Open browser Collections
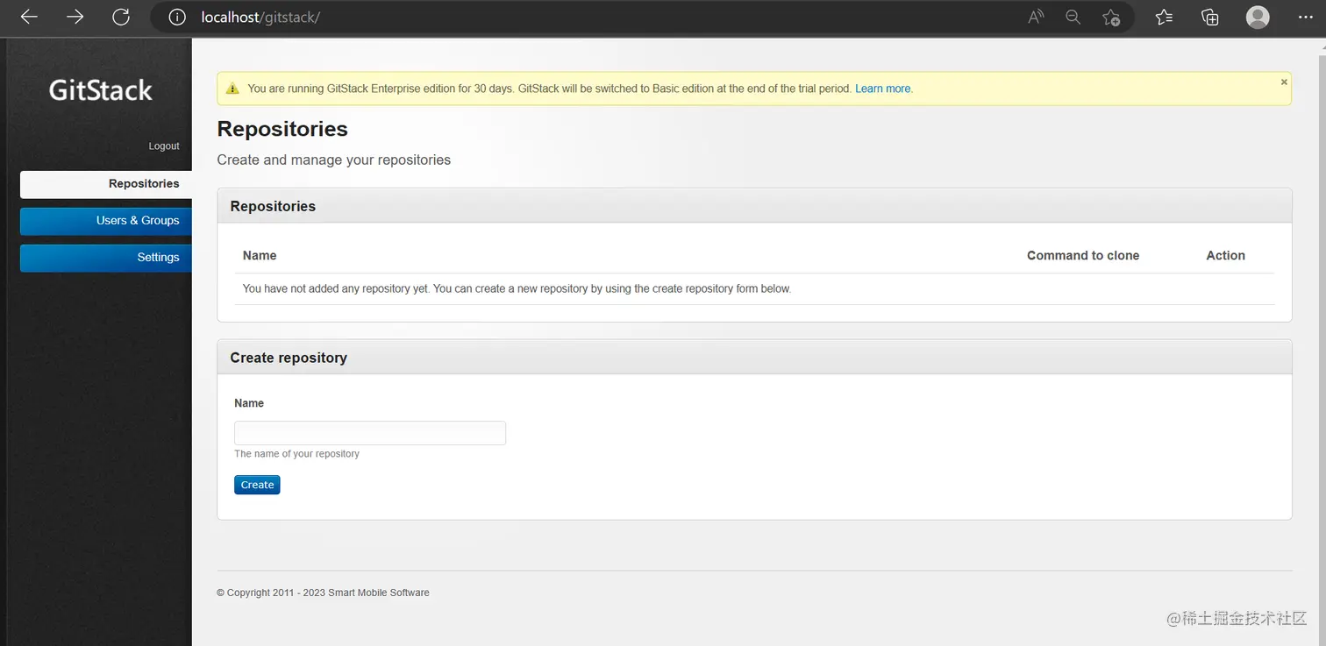This screenshot has width=1326, height=646. 1210,17
